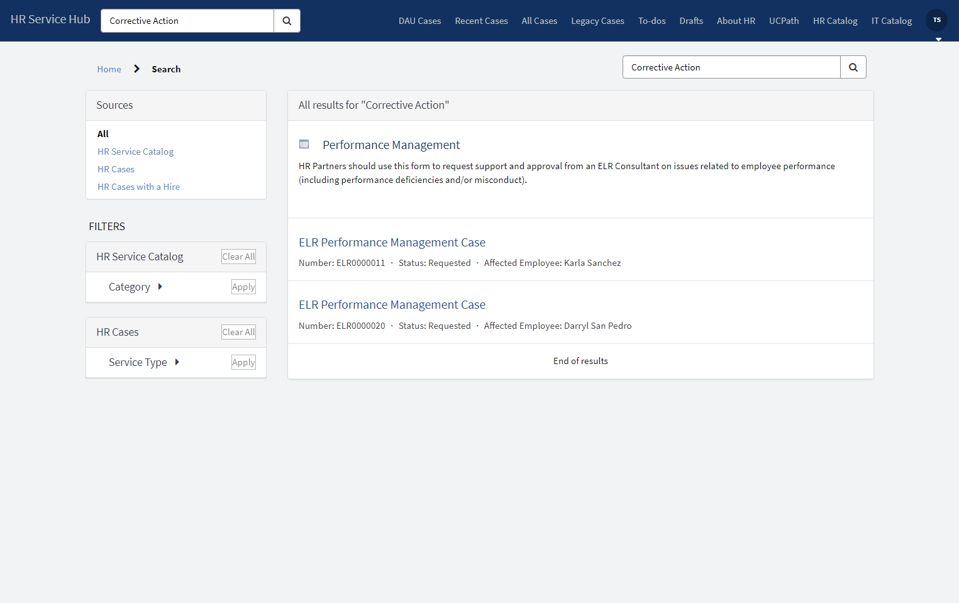This screenshot has height=603, width=959.
Task: Click the Home breadcrumb link
Action: coord(109,69)
